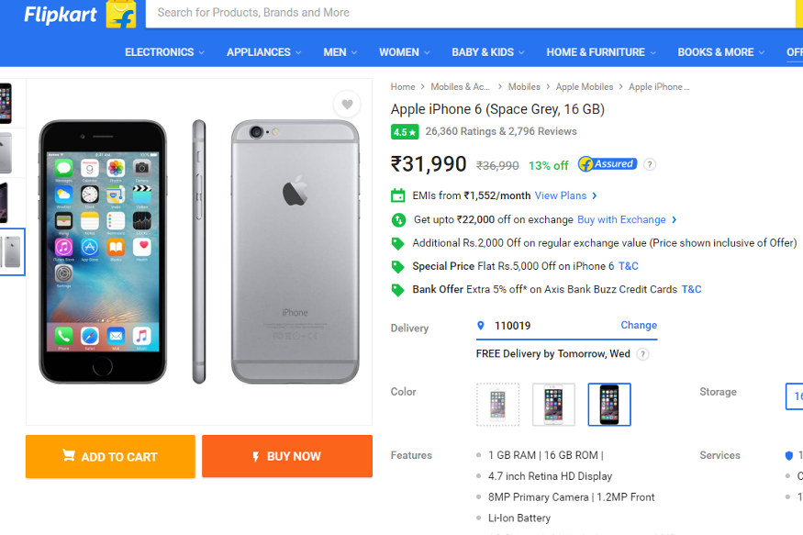Click the exchange offer circular-arrow icon
This screenshot has width=803, height=535.
point(397,219)
